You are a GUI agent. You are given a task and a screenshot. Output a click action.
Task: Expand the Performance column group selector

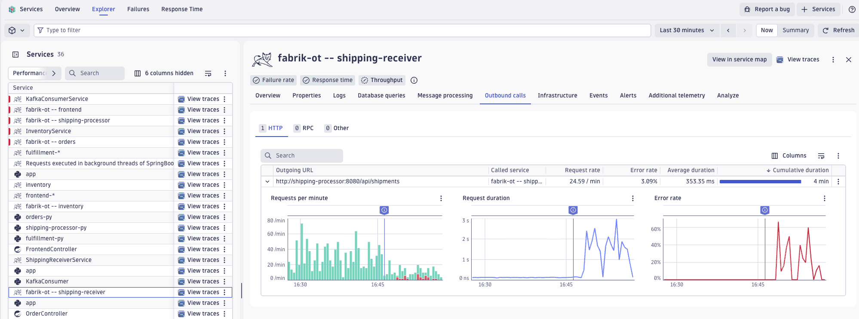(34, 73)
